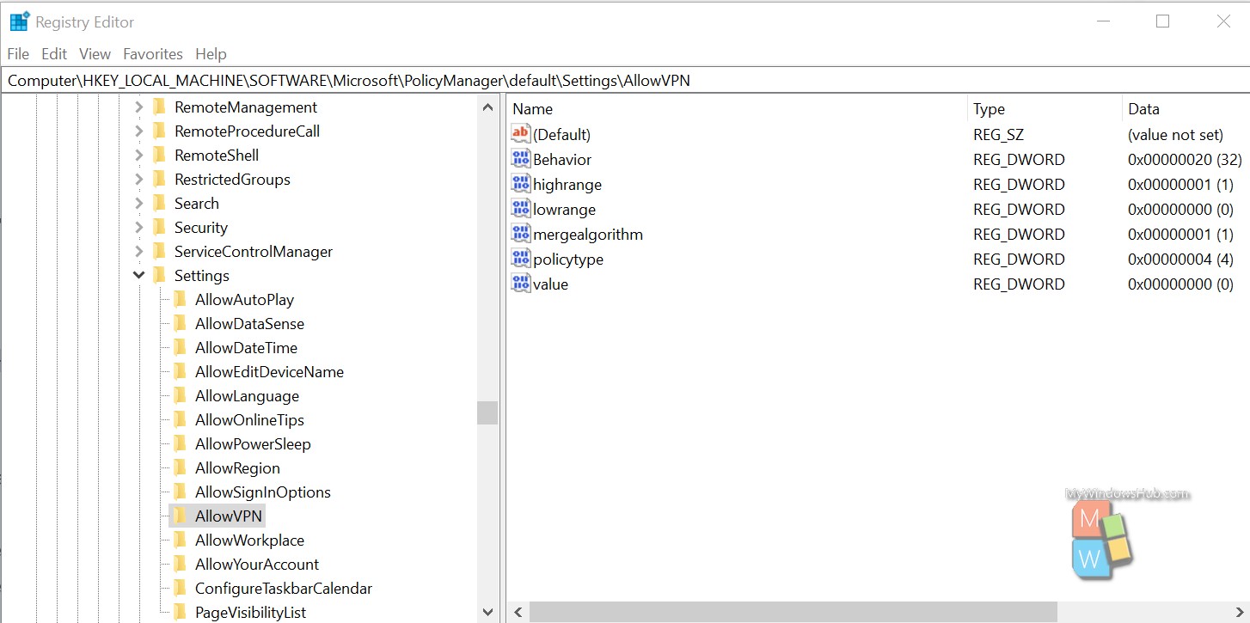Image resolution: width=1250 pixels, height=623 pixels.
Task: Expand the RestrictedGroups key
Action: pos(138,179)
